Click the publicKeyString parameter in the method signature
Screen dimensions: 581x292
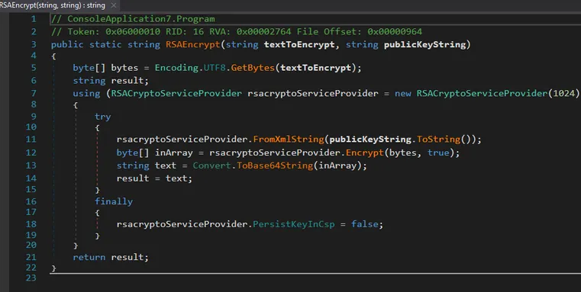pyautogui.click(x=424, y=44)
